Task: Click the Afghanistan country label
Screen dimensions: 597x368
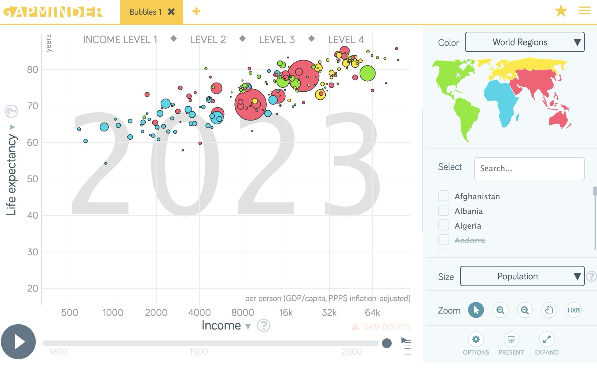Action: [x=477, y=196]
